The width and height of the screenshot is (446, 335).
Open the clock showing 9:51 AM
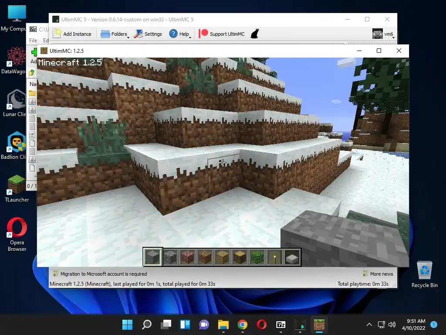click(414, 325)
